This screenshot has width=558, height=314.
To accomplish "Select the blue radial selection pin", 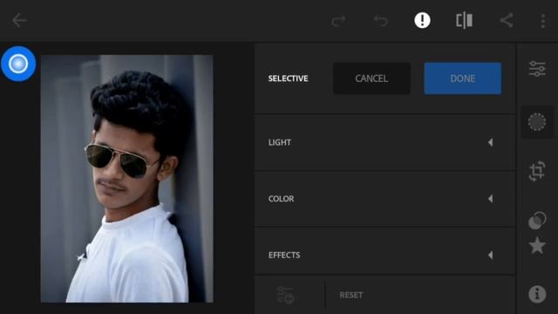I will coord(18,64).
